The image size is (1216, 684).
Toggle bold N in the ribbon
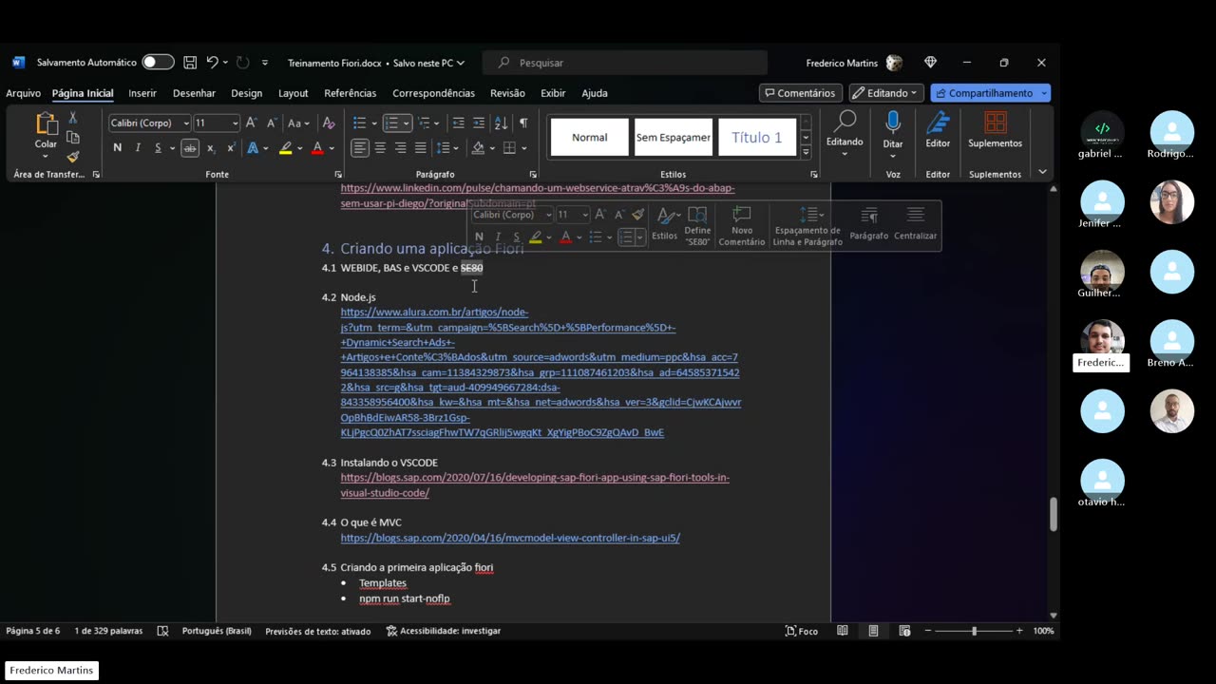117,148
